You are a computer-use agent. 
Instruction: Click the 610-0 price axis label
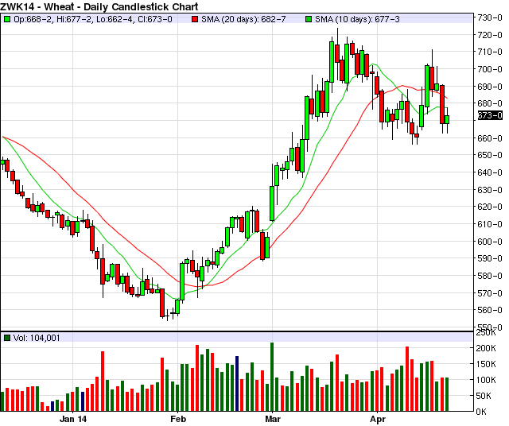[490, 224]
